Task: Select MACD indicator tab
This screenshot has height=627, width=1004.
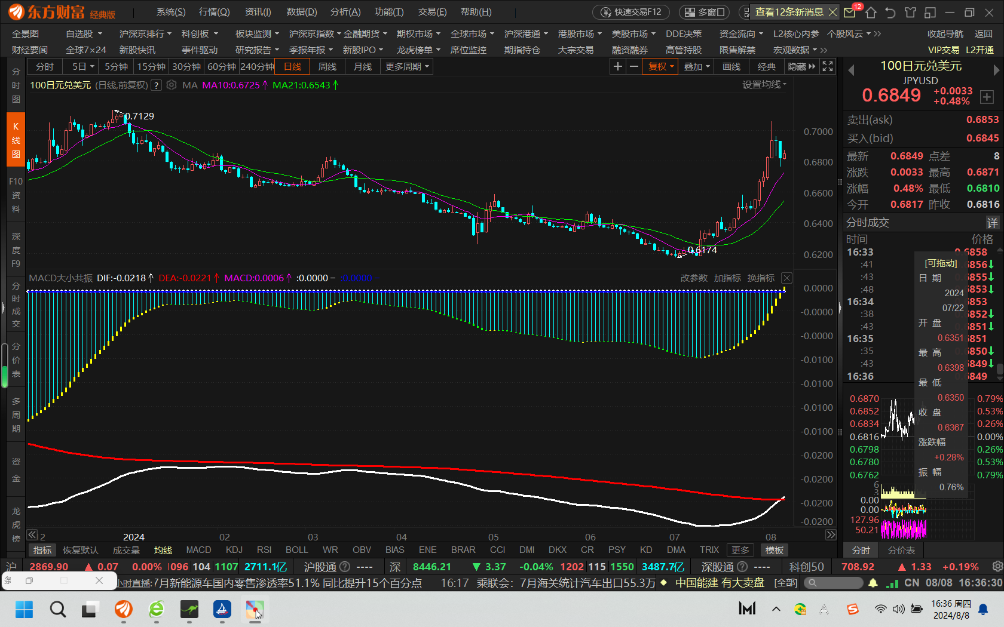Action: pyautogui.click(x=198, y=550)
